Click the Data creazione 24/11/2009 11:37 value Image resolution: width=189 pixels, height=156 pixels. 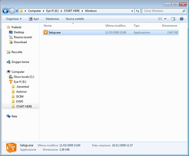coord(122,146)
